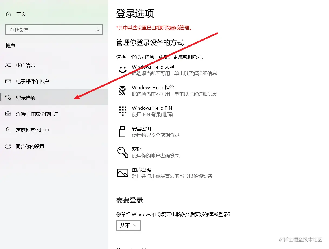Open 家庭和其他用户 page
This screenshot has height=249, width=329.
point(54,130)
